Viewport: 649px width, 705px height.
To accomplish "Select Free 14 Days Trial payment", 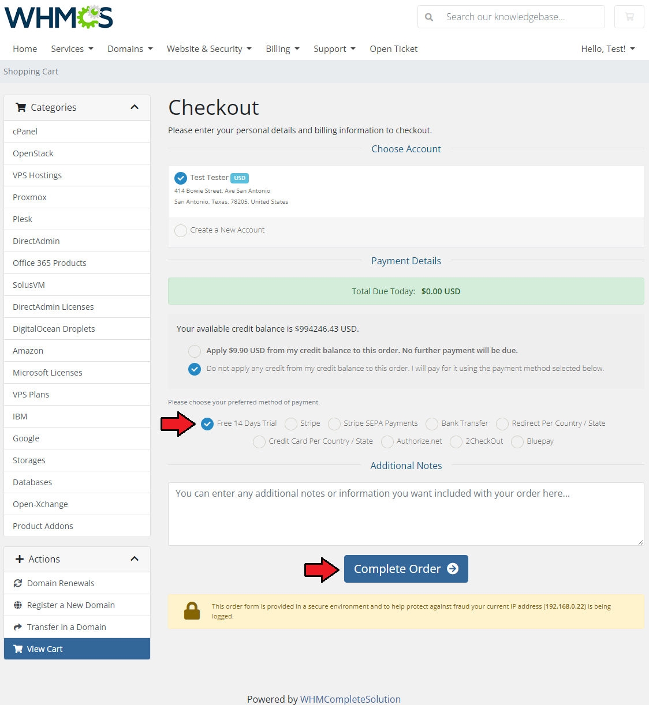I will pos(207,424).
